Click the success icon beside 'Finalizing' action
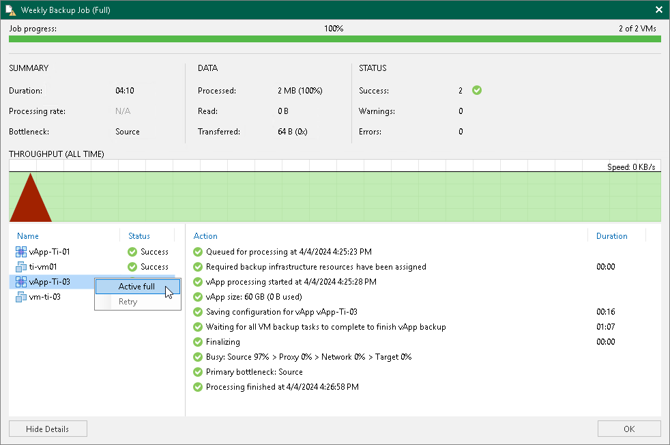Image resolution: width=670 pixels, height=445 pixels. pos(197,342)
